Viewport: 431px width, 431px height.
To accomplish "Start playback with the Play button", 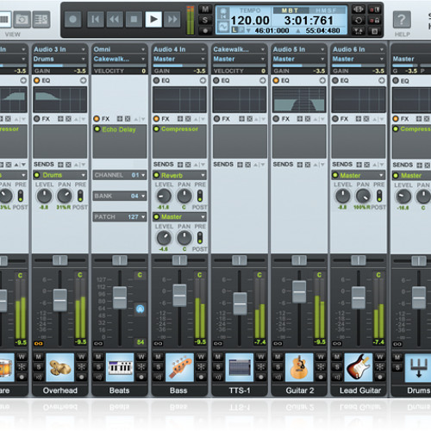I will [x=153, y=19].
